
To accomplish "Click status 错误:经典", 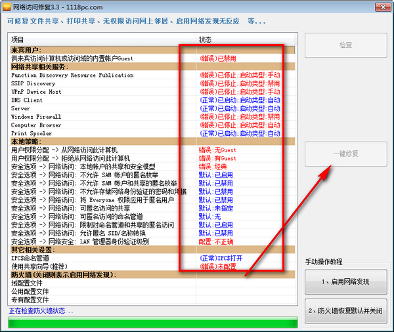I will click(x=213, y=167).
